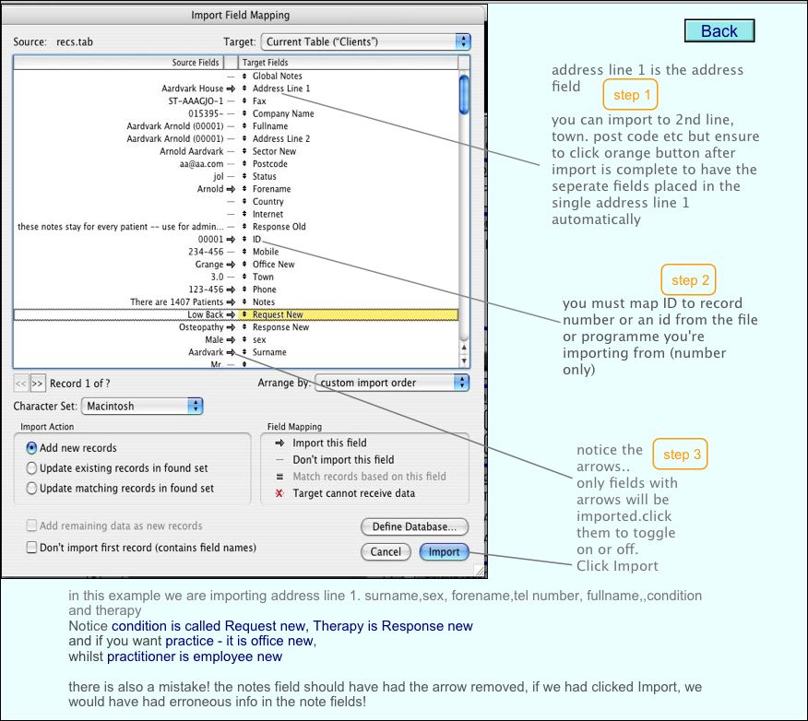This screenshot has height=721, width=808.
Task: Go to the next record preview
Action: tap(38, 384)
